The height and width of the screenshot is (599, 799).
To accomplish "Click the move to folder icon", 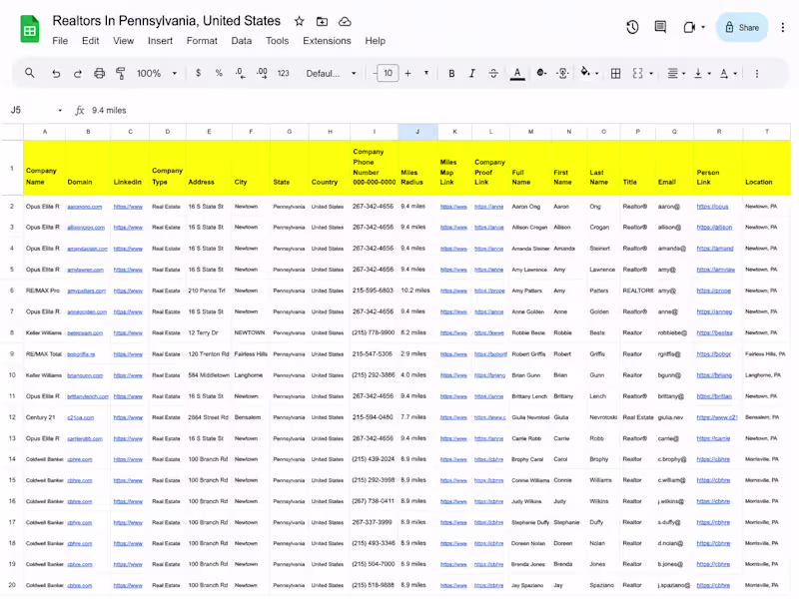I will pyautogui.click(x=322, y=21).
